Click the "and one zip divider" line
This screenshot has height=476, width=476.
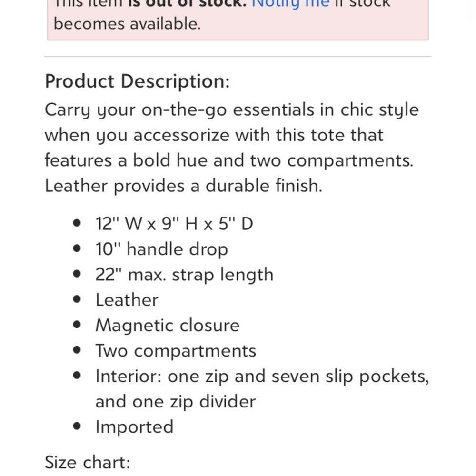[175, 402]
